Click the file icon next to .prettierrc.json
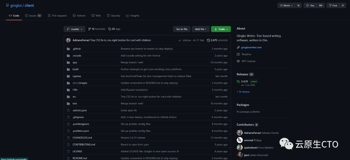The width and height of the screenshot is (350, 160). 68,131
